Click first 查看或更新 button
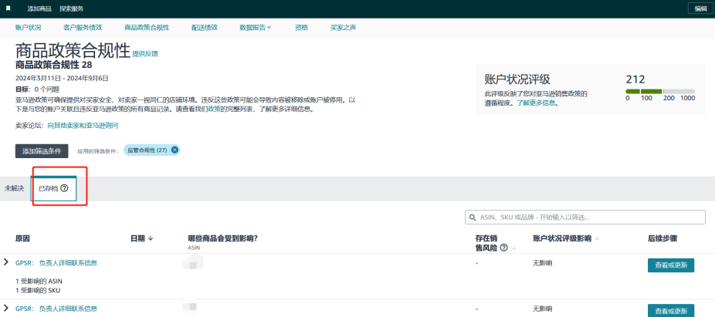Image resolution: width=715 pixels, height=317 pixels. coord(670,265)
